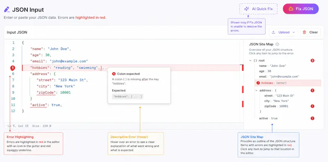328x162 pixels.
Task: Click the error badge on the active row
Action: click(312, 118)
